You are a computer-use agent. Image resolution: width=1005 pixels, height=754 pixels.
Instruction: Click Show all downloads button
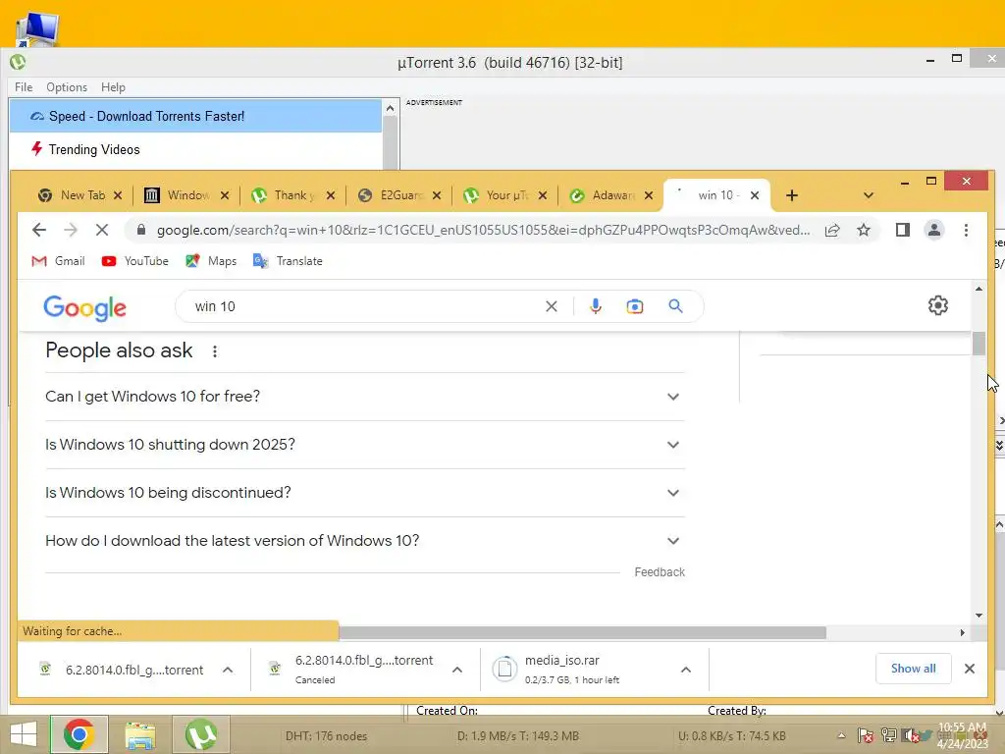(914, 669)
